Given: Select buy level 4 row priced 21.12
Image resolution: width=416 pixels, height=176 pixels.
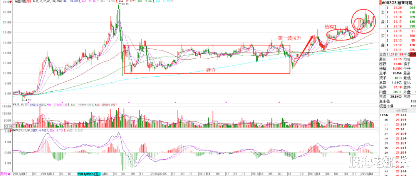Looking at the screenshot, I should click(401, 45).
